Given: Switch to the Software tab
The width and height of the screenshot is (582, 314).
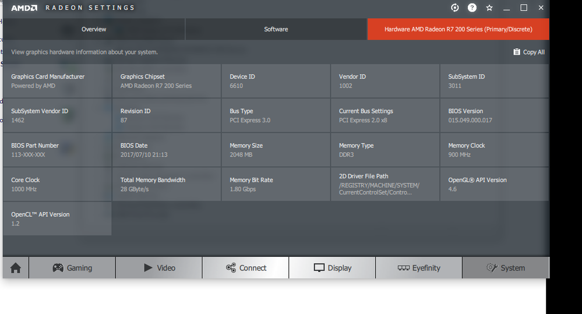Looking at the screenshot, I should (x=276, y=29).
